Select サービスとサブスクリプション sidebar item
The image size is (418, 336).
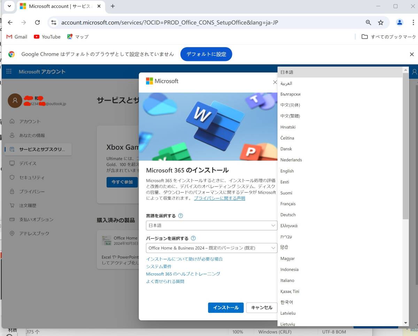coord(38,149)
